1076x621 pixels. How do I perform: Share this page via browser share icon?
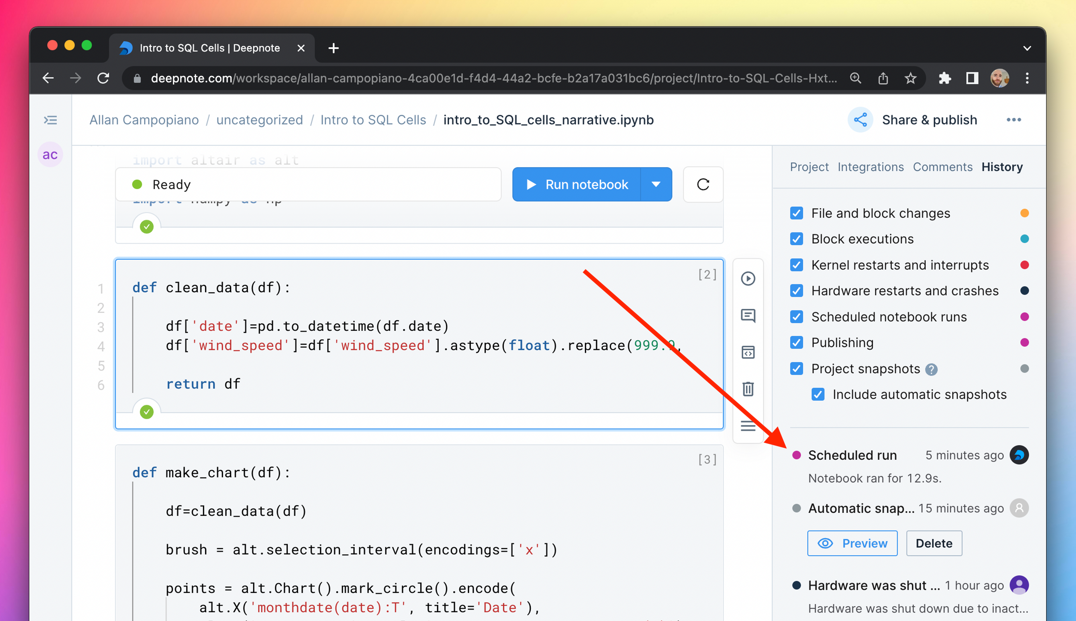tap(883, 78)
